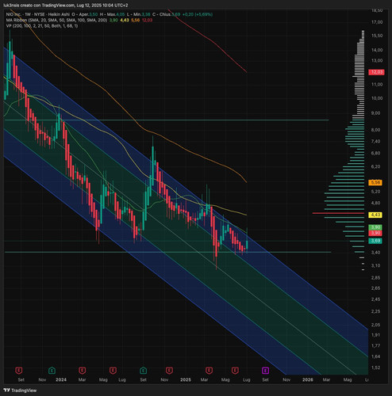The height and width of the screenshot is (396, 392).
Task: Click the 2025 label on time axis
Action: coord(186,379)
